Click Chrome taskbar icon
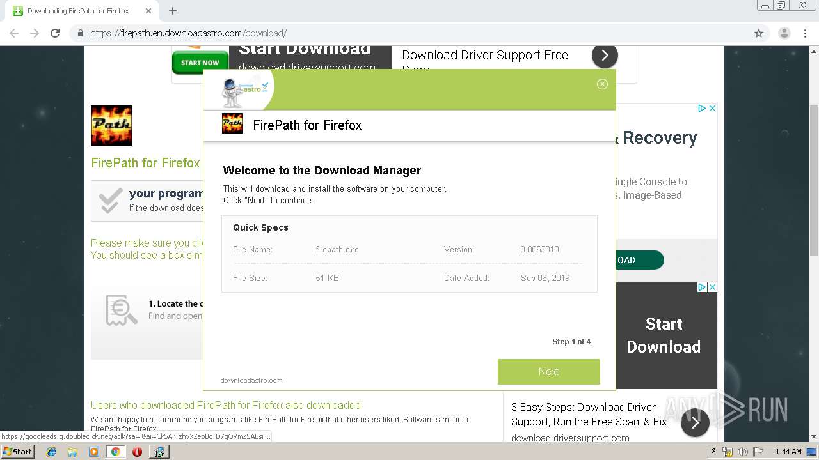 point(115,452)
